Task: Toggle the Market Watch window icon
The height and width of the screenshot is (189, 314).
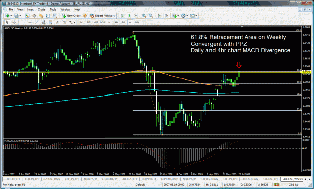Action: (27, 16)
